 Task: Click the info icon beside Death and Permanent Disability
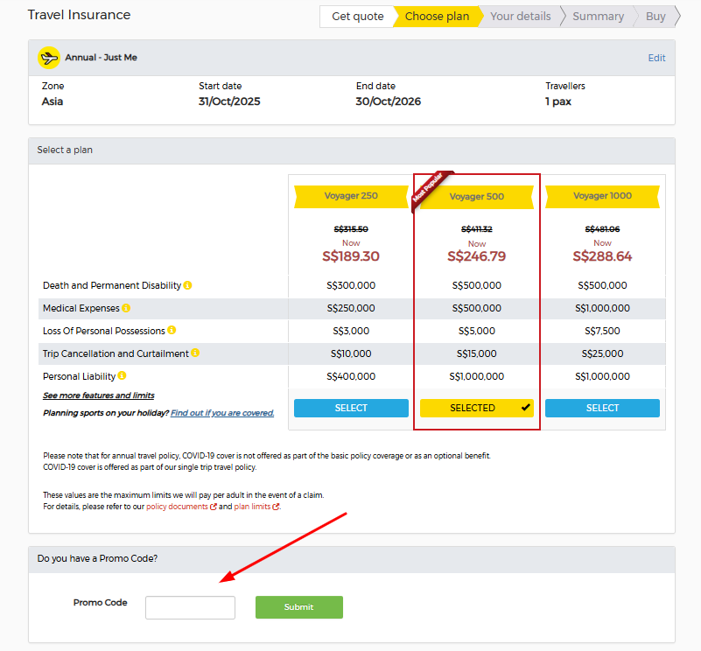click(189, 285)
